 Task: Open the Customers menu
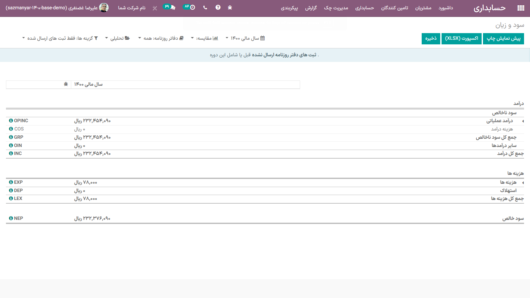pyautogui.click(x=423, y=8)
